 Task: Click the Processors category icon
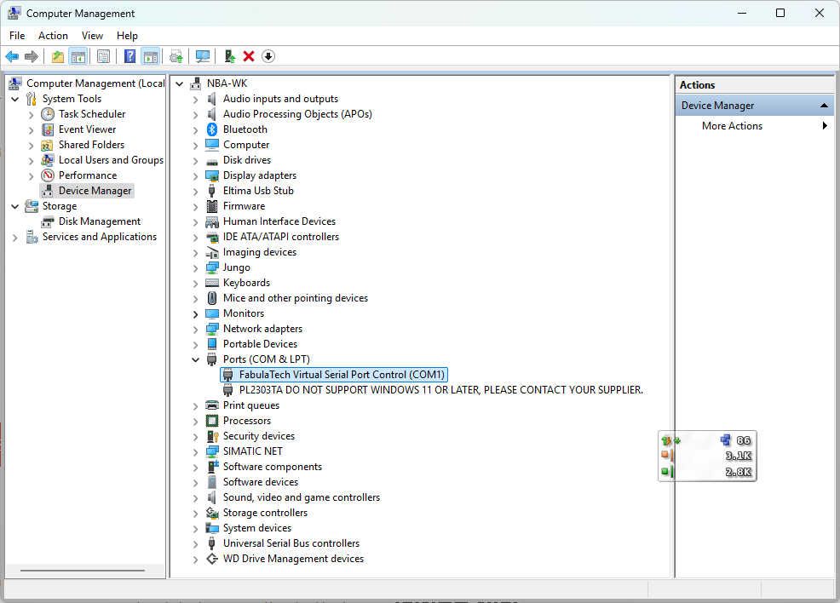212,421
